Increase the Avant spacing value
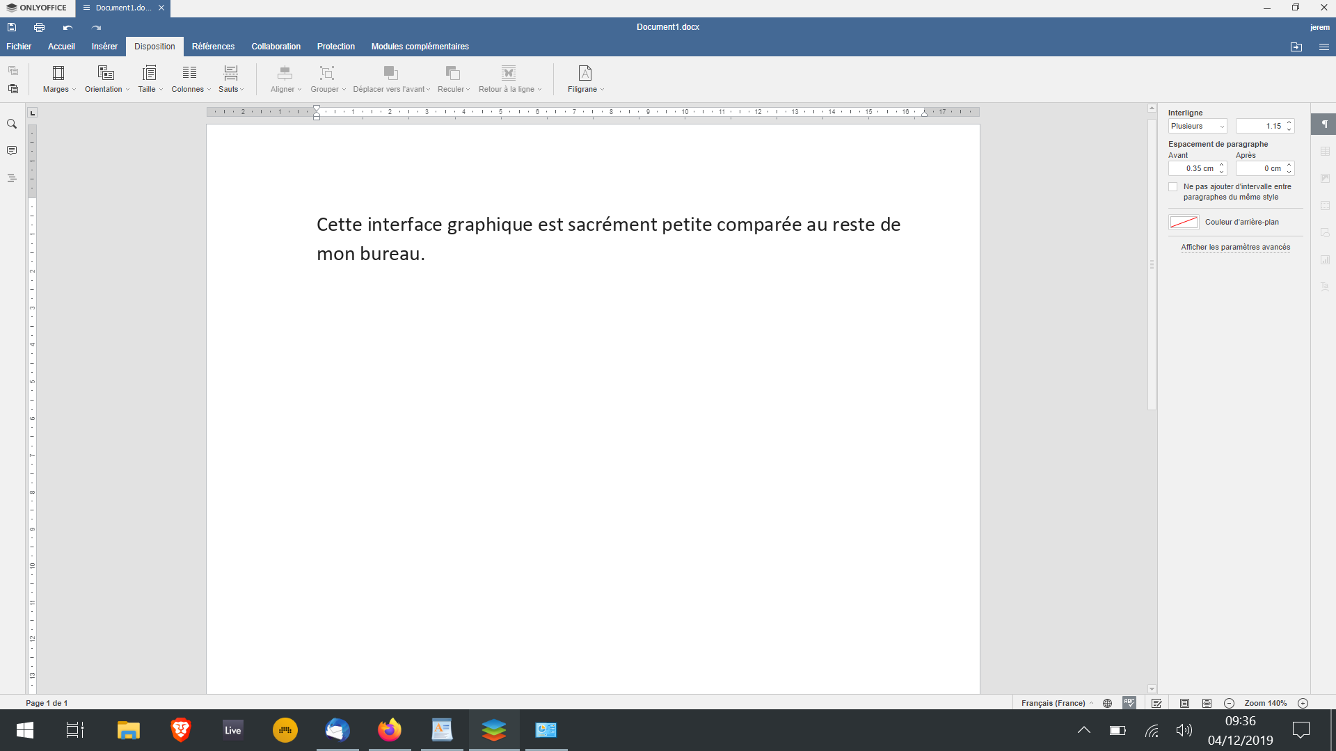Image resolution: width=1336 pixels, height=751 pixels. coord(1222,165)
